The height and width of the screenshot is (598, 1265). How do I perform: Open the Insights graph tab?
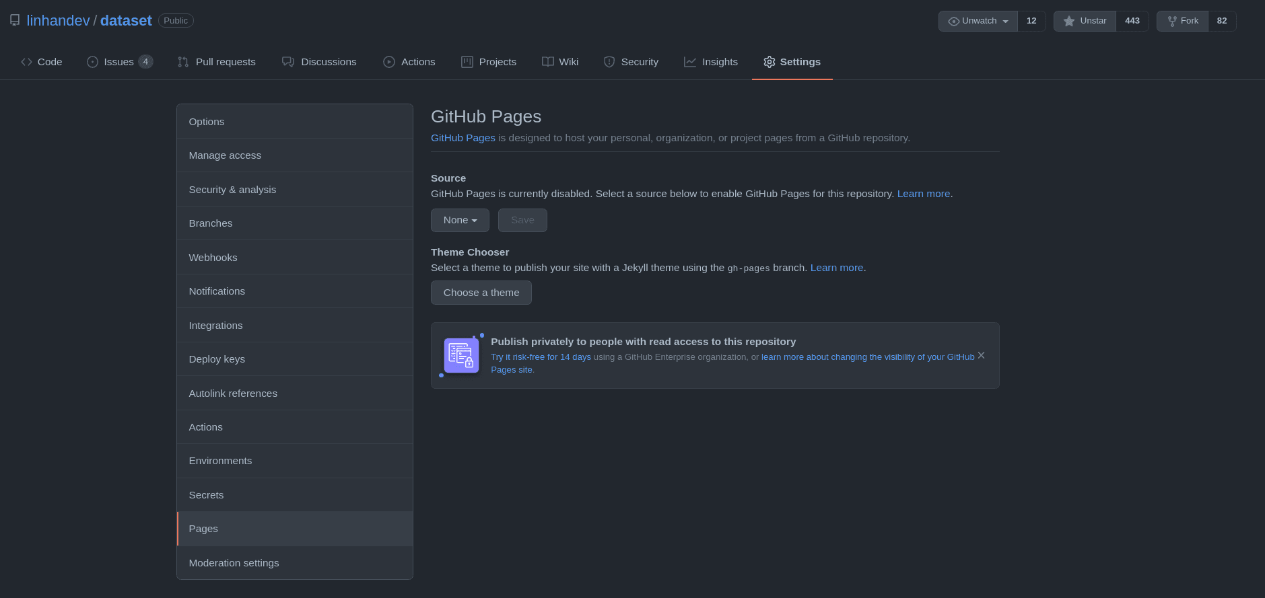711,62
